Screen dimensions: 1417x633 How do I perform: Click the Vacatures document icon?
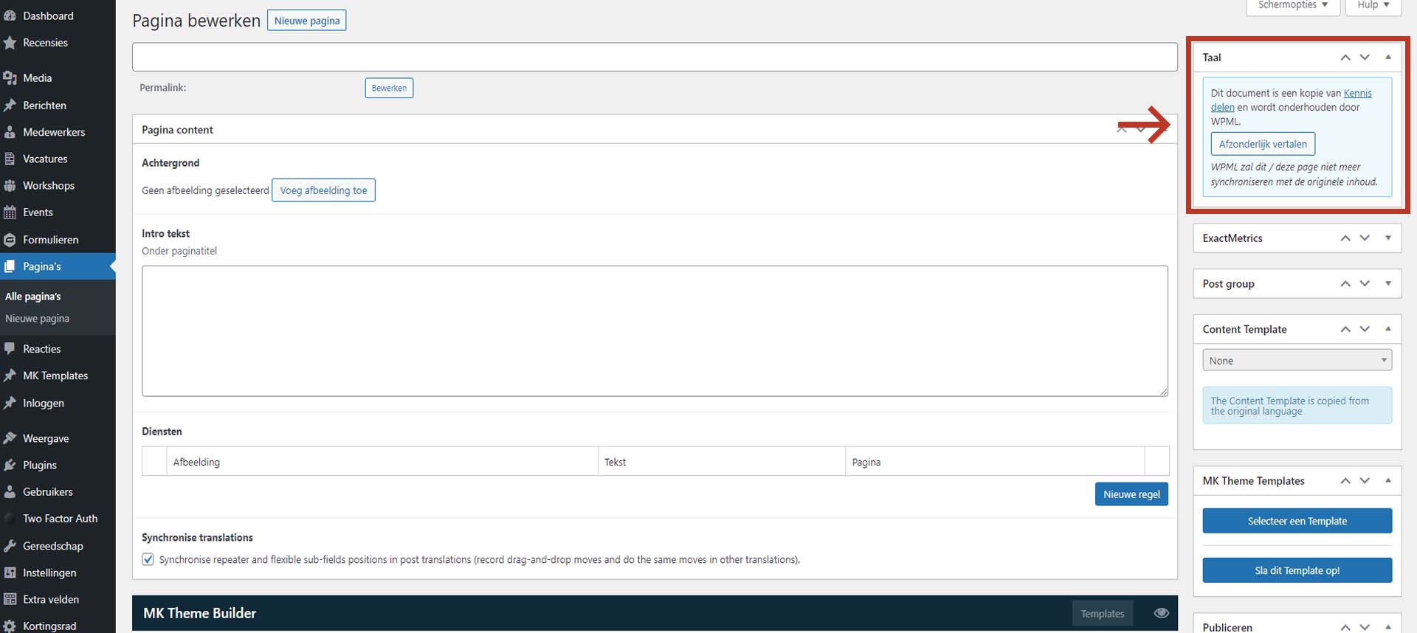pyautogui.click(x=10, y=159)
